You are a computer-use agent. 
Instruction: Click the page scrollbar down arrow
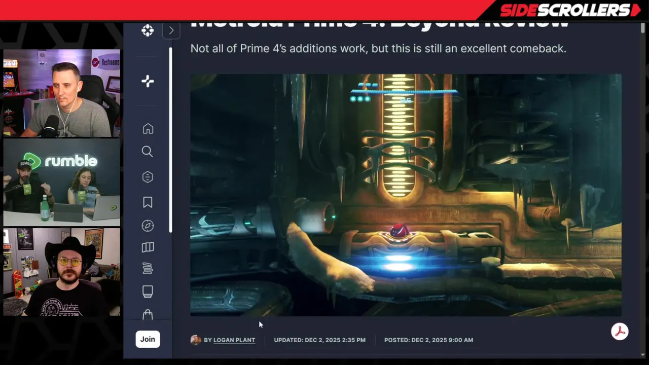pyautogui.click(x=643, y=354)
